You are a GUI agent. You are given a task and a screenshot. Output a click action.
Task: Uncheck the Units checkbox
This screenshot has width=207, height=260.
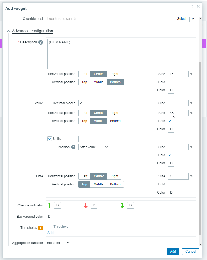coord(50,139)
